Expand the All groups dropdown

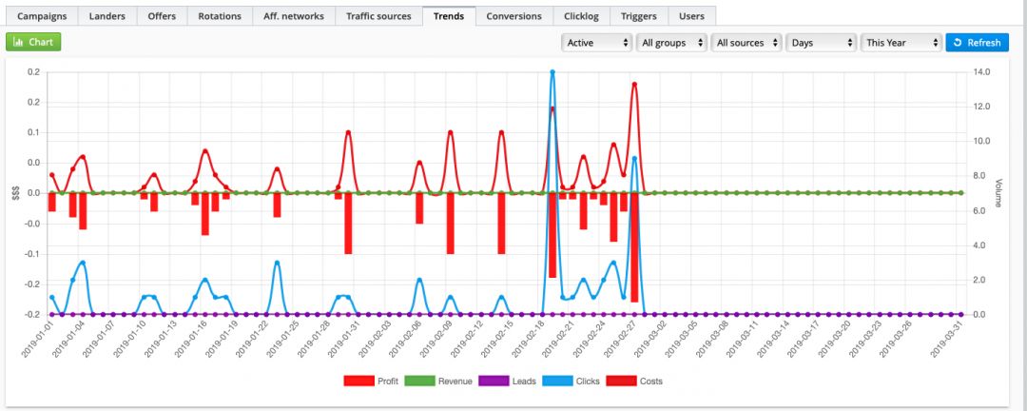[x=672, y=43]
